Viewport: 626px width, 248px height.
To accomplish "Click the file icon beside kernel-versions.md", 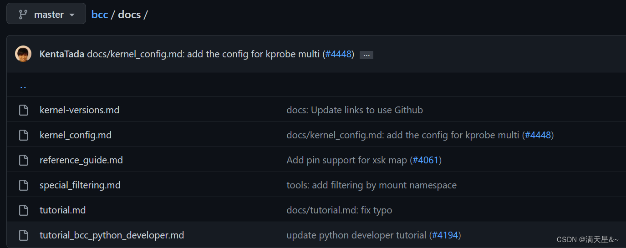I will tap(23, 110).
